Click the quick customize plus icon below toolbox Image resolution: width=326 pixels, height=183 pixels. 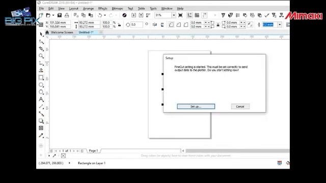[41, 146]
